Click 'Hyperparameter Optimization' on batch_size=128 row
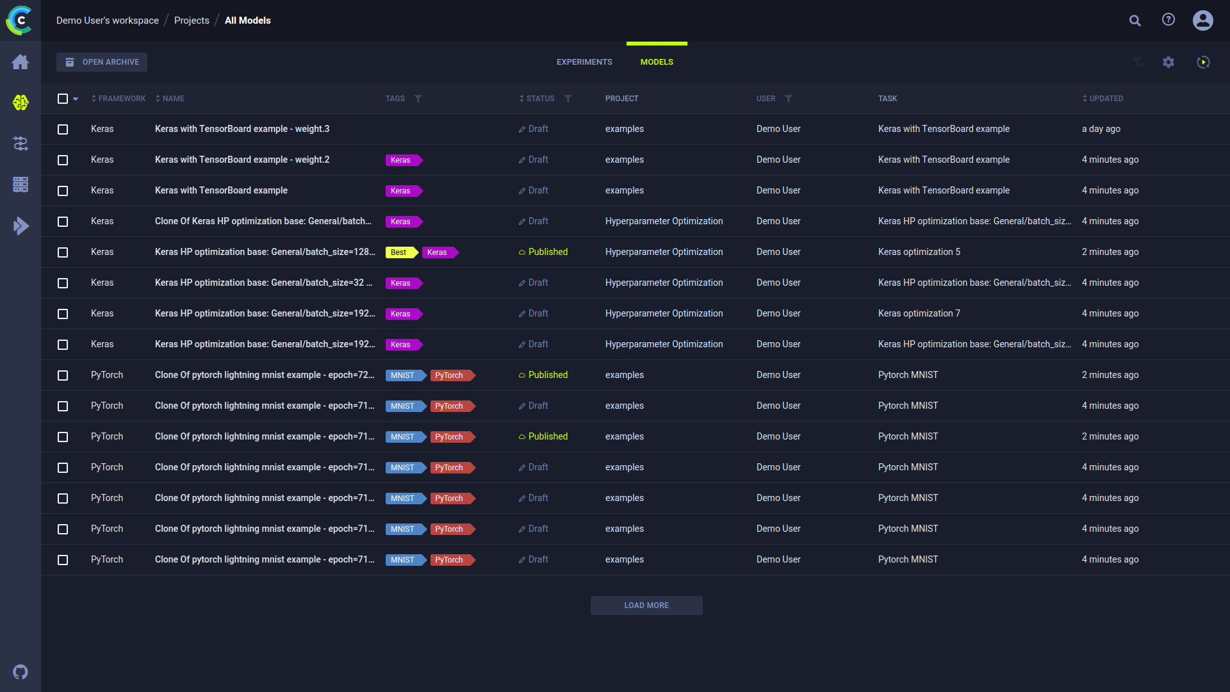This screenshot has height=692, width=1230. pos(664,252)
